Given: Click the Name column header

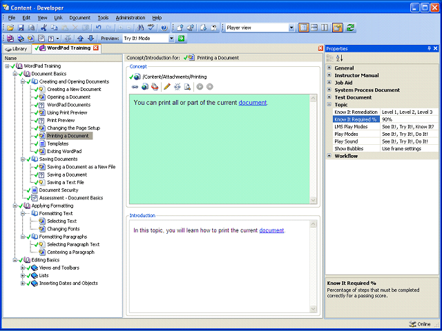Looking at the screenshot, I should [62, 58].
